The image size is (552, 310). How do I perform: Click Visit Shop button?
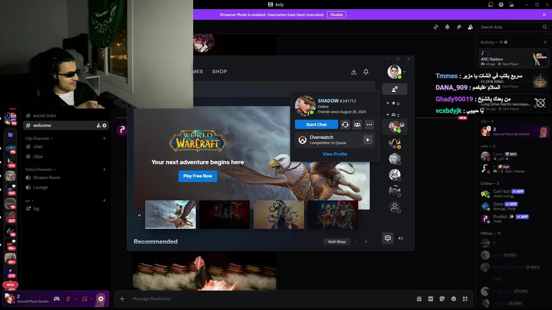coord(336,242)
